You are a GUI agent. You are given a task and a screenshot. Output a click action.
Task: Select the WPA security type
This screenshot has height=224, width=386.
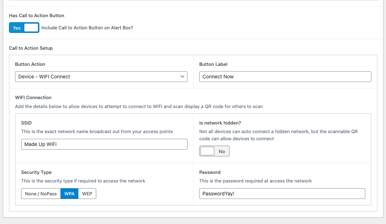69,193
